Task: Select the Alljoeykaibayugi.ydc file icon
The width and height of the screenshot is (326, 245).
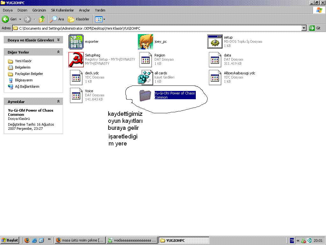Action: (215, 78)
